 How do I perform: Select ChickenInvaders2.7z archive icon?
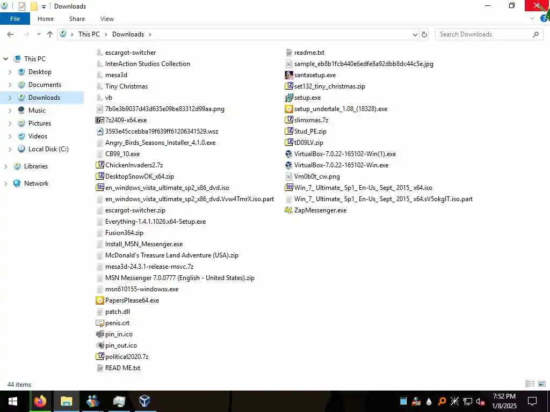pos(99,165)
